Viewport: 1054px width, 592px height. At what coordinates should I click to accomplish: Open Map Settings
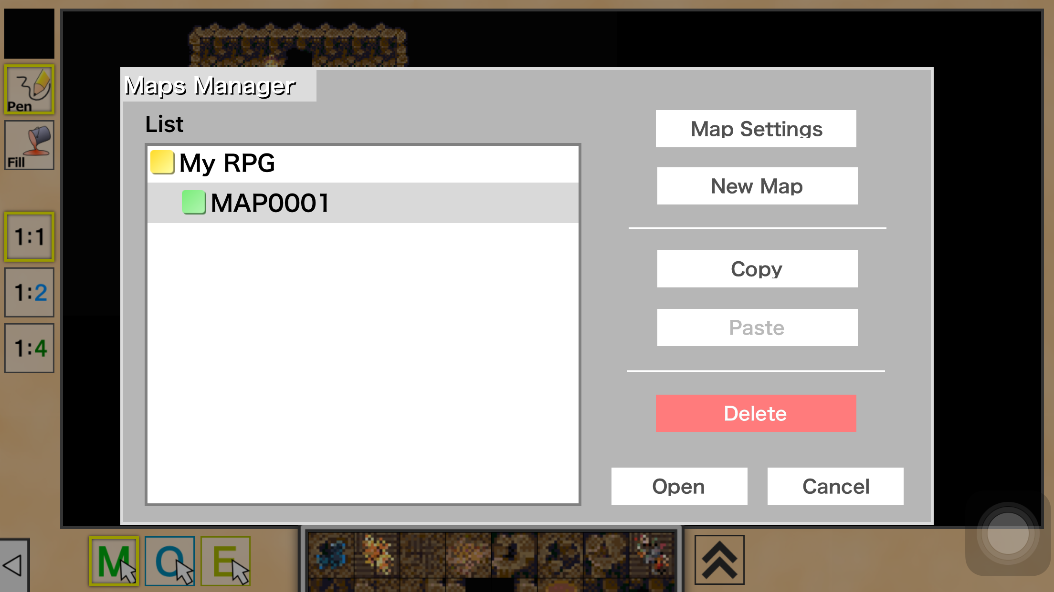[756, 129]
